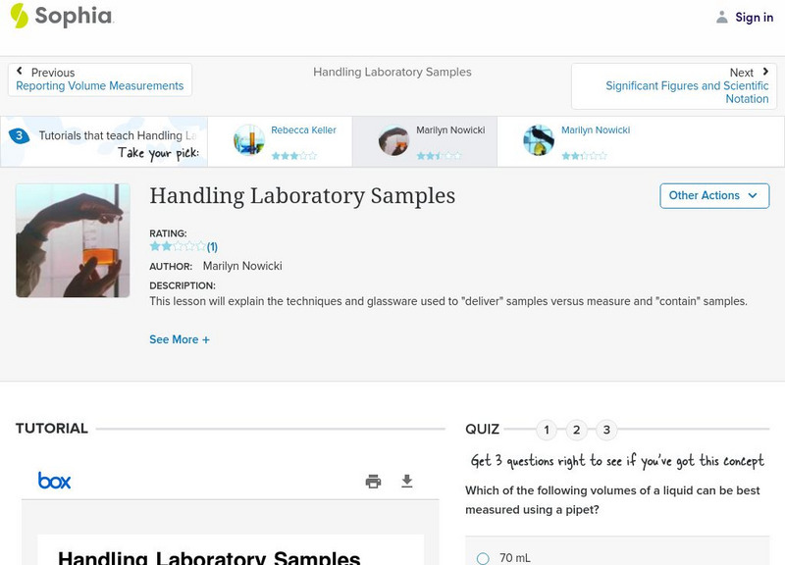This screenshot has width=785, height=565.
Task: Switch to Rebecca Keller's tutorial tab
Action: point(285,141)
